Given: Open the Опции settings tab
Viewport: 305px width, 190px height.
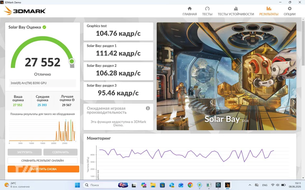Looking at the screenshot, I should pos(290,11).
